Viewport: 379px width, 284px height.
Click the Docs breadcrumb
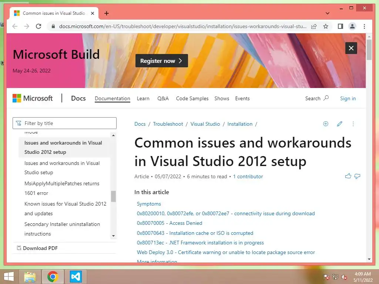coord(140,124)
